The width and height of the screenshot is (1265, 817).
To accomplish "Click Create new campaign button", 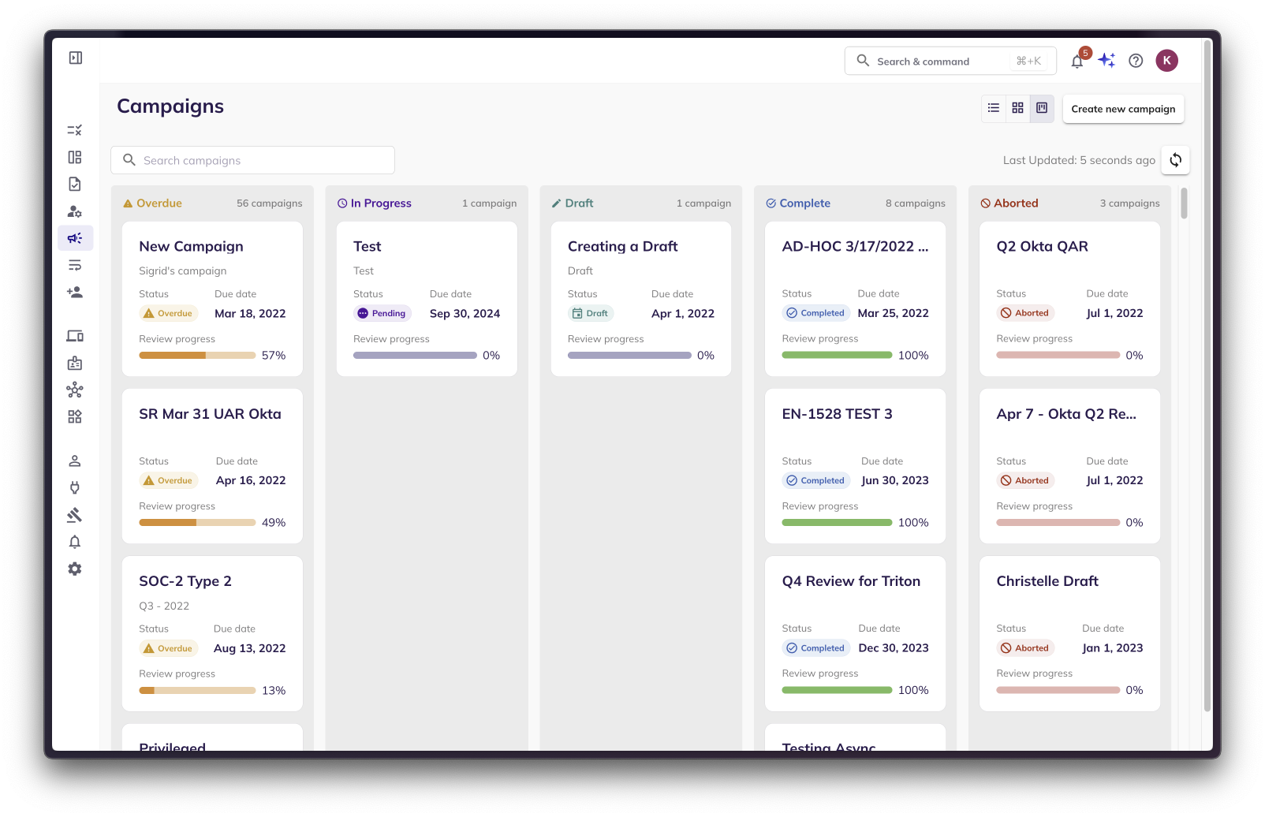I will pos(1123,109).
